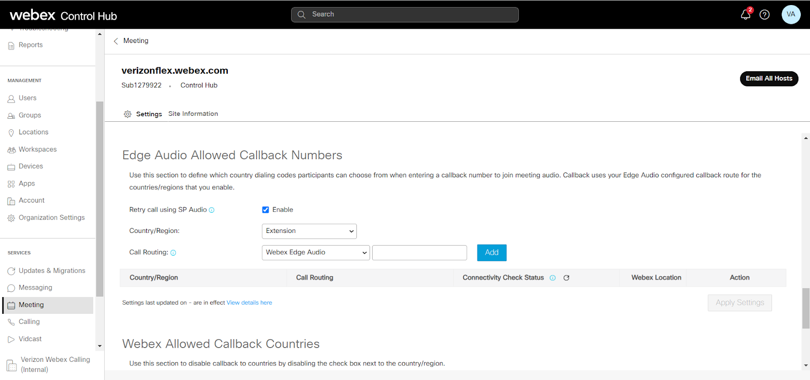The width and height of the screenshot is (810, 380).
Task: Click the Webex Location column header
Action: point(656,278)
